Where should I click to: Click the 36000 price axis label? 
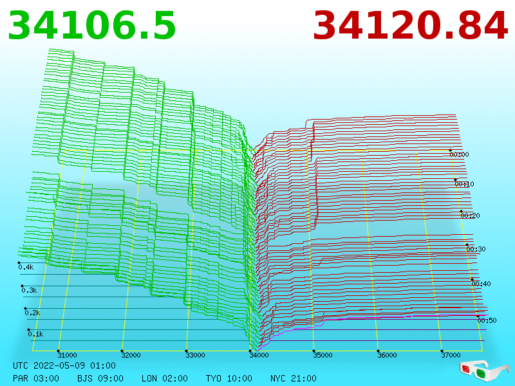pos(387,355)
